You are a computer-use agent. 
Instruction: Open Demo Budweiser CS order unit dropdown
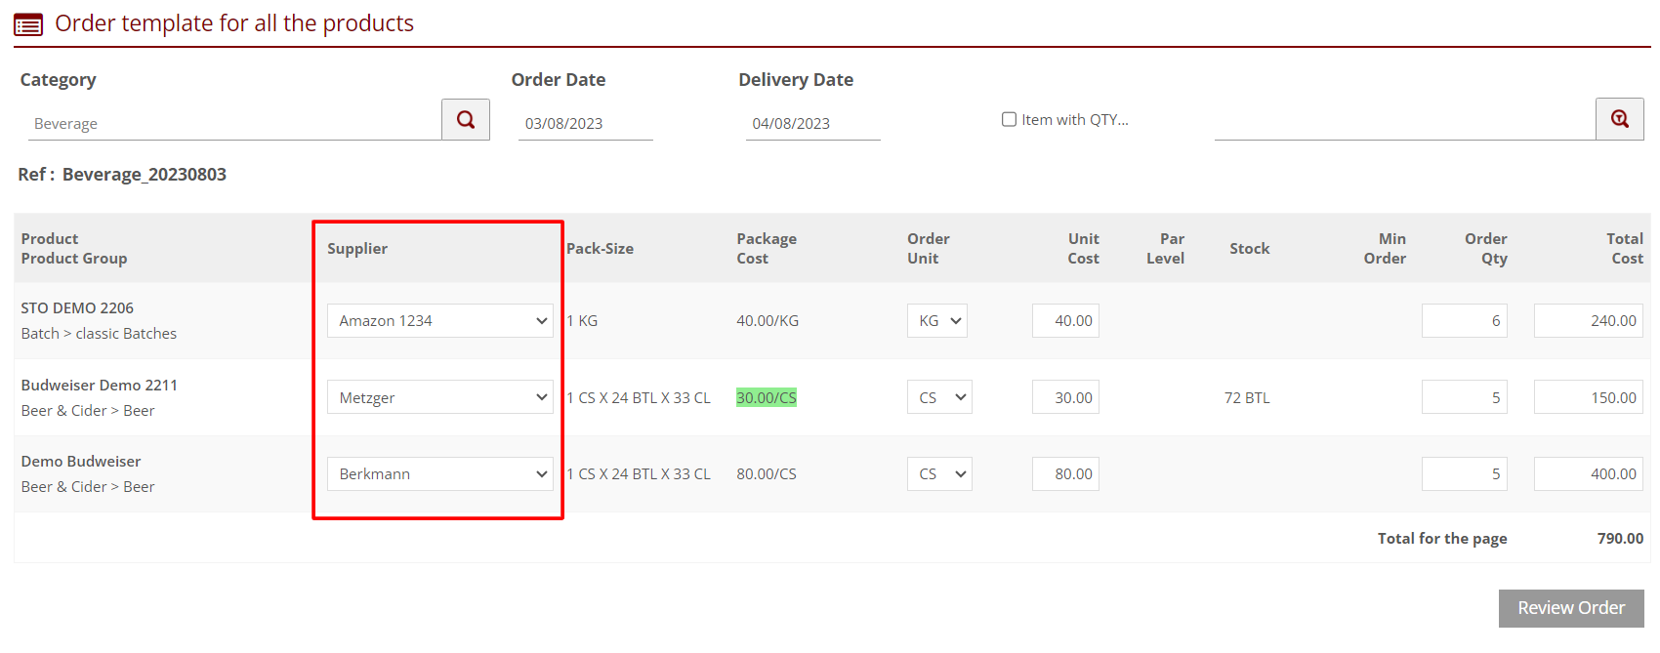pos(939,474)
